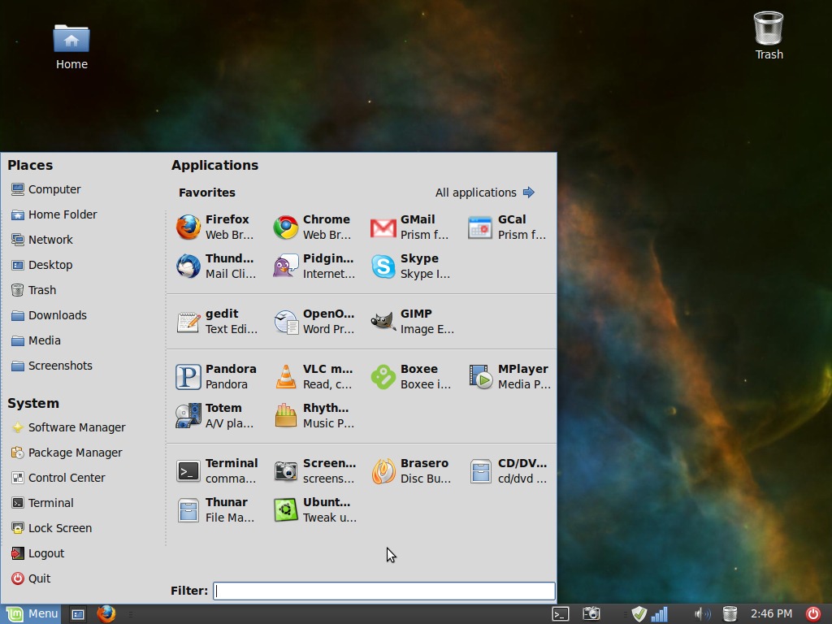Click show desktop button in panel
The image size is (832, 624).
(78, 614)
